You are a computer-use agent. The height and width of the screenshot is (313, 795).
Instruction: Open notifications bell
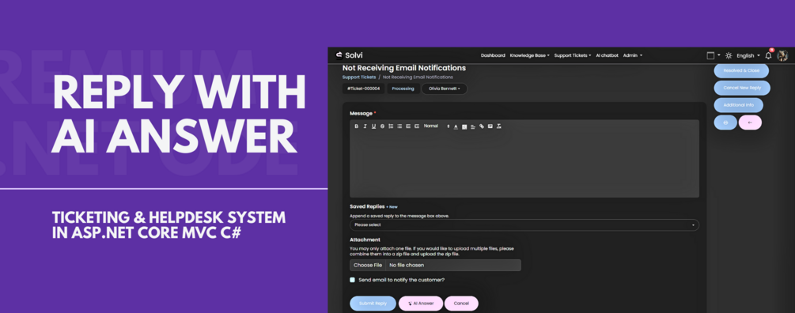click(768, 55)
